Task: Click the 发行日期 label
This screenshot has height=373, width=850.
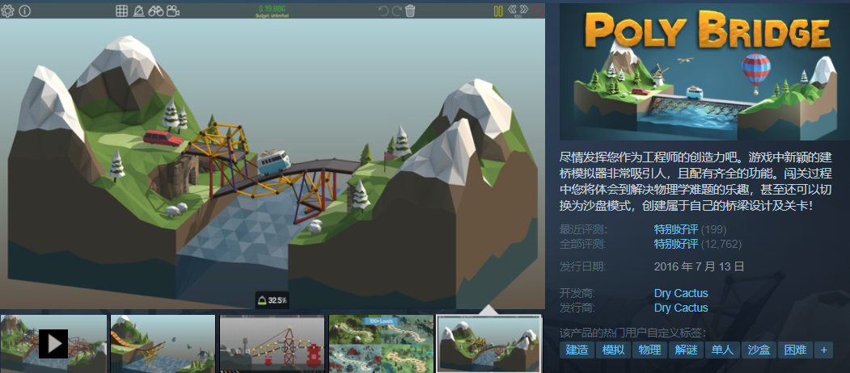Action: click(x=584, y=266)
